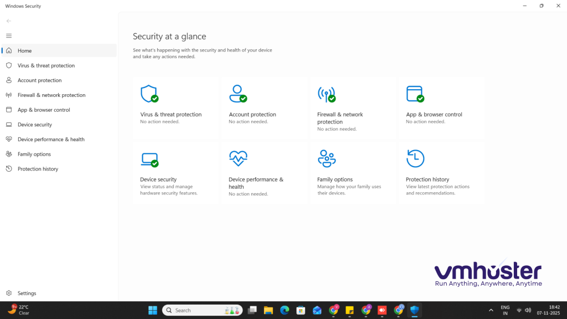Click the back navigation arrow
567x319 pixels.
(x=8, y=20)
